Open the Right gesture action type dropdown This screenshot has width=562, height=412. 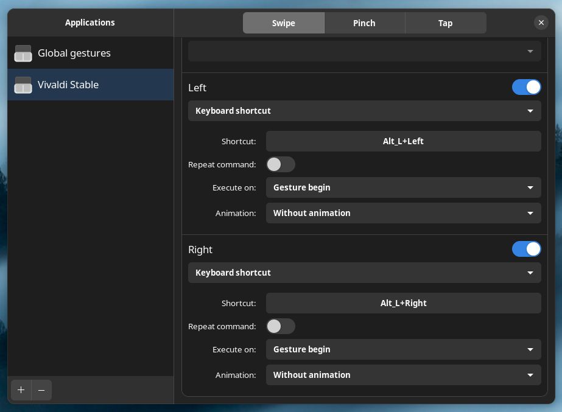pyautogui.click(x=364, y=273)
